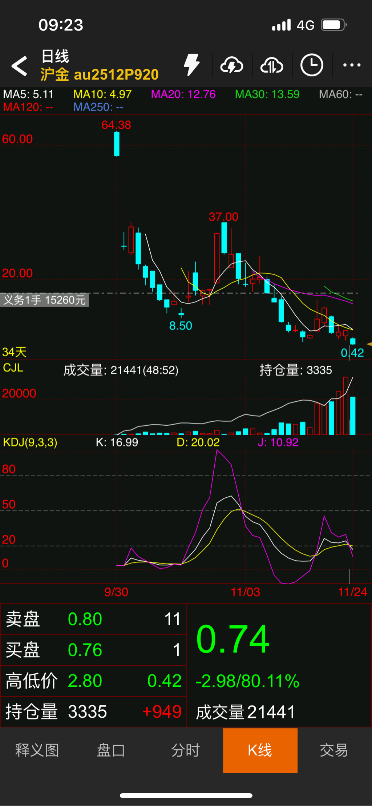The width and height of the screenshot is (372, 806).
Task: Tap the 持仓量: 3335 chart label
Action: click(x=296, y=370)
